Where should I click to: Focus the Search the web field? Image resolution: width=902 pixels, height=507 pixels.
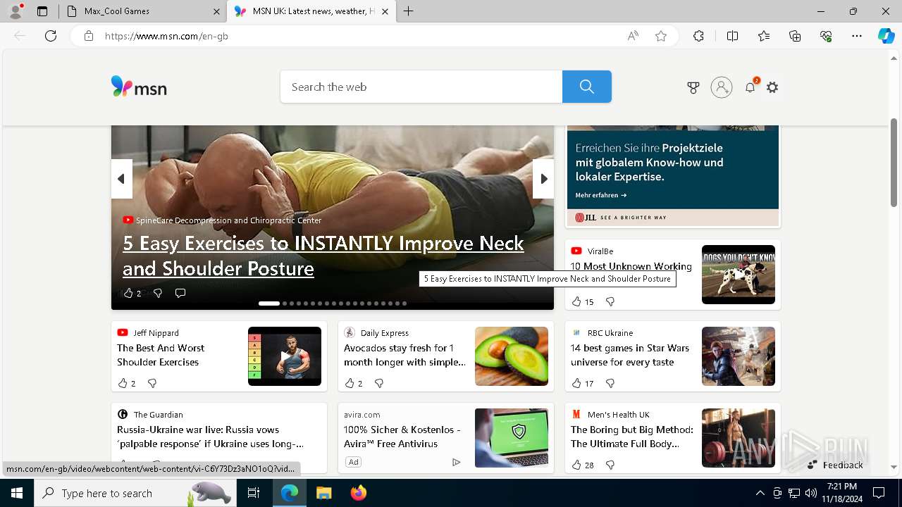[x=421, y=87]
